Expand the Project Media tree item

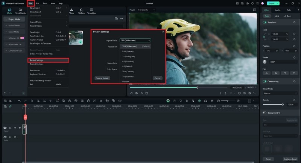[x=6, y=19]
